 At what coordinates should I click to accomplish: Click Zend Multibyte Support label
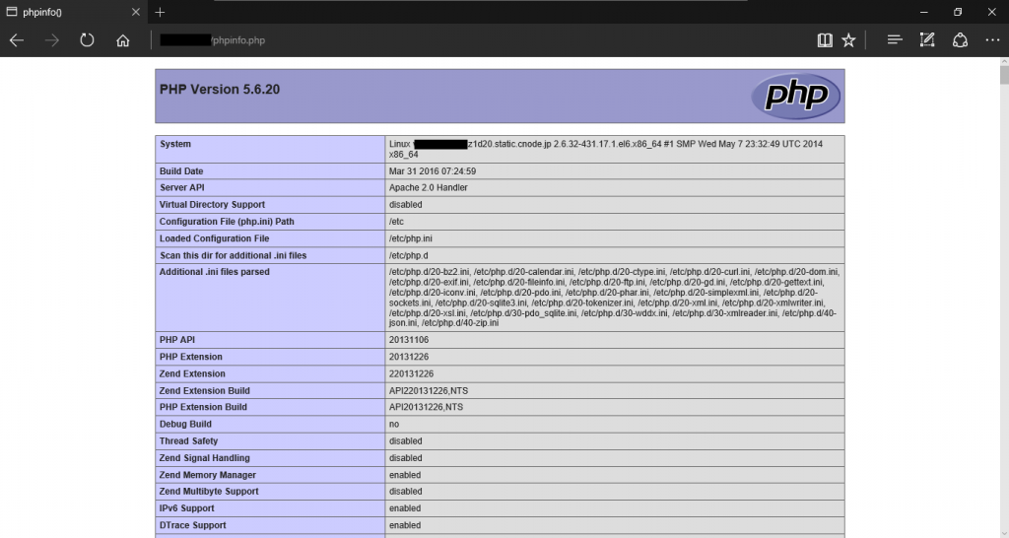point(209,492)
